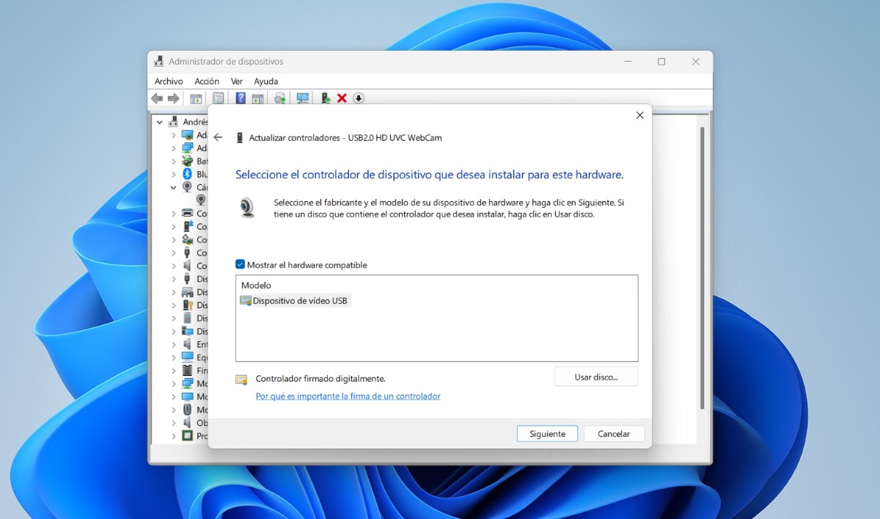Click the Siguiente button
Viewport: 880px width, 519px height.
pyautogui.click(x=547, y=434)
